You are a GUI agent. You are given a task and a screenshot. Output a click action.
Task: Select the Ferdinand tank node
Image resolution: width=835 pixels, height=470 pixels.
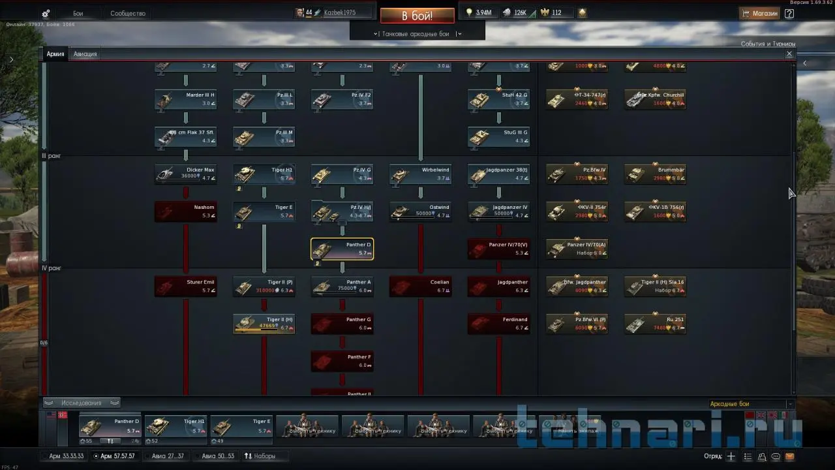coord(499,324)
